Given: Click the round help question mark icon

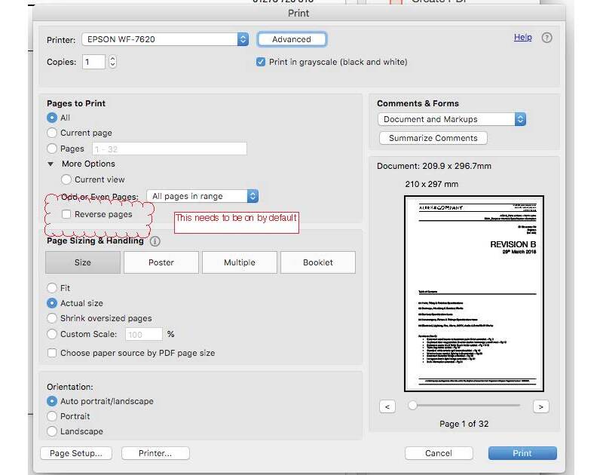Looking at the screenshot, I should (x=547, y=38).
